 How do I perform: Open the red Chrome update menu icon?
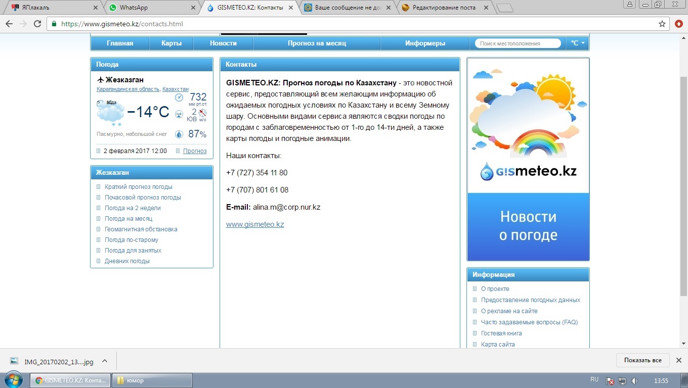point(679,24)
